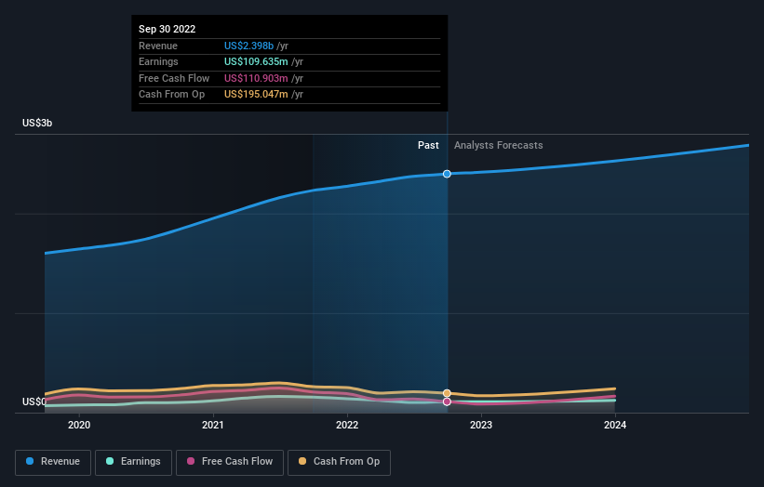Toggle the Revenue legend button

(x=53, y=462)
